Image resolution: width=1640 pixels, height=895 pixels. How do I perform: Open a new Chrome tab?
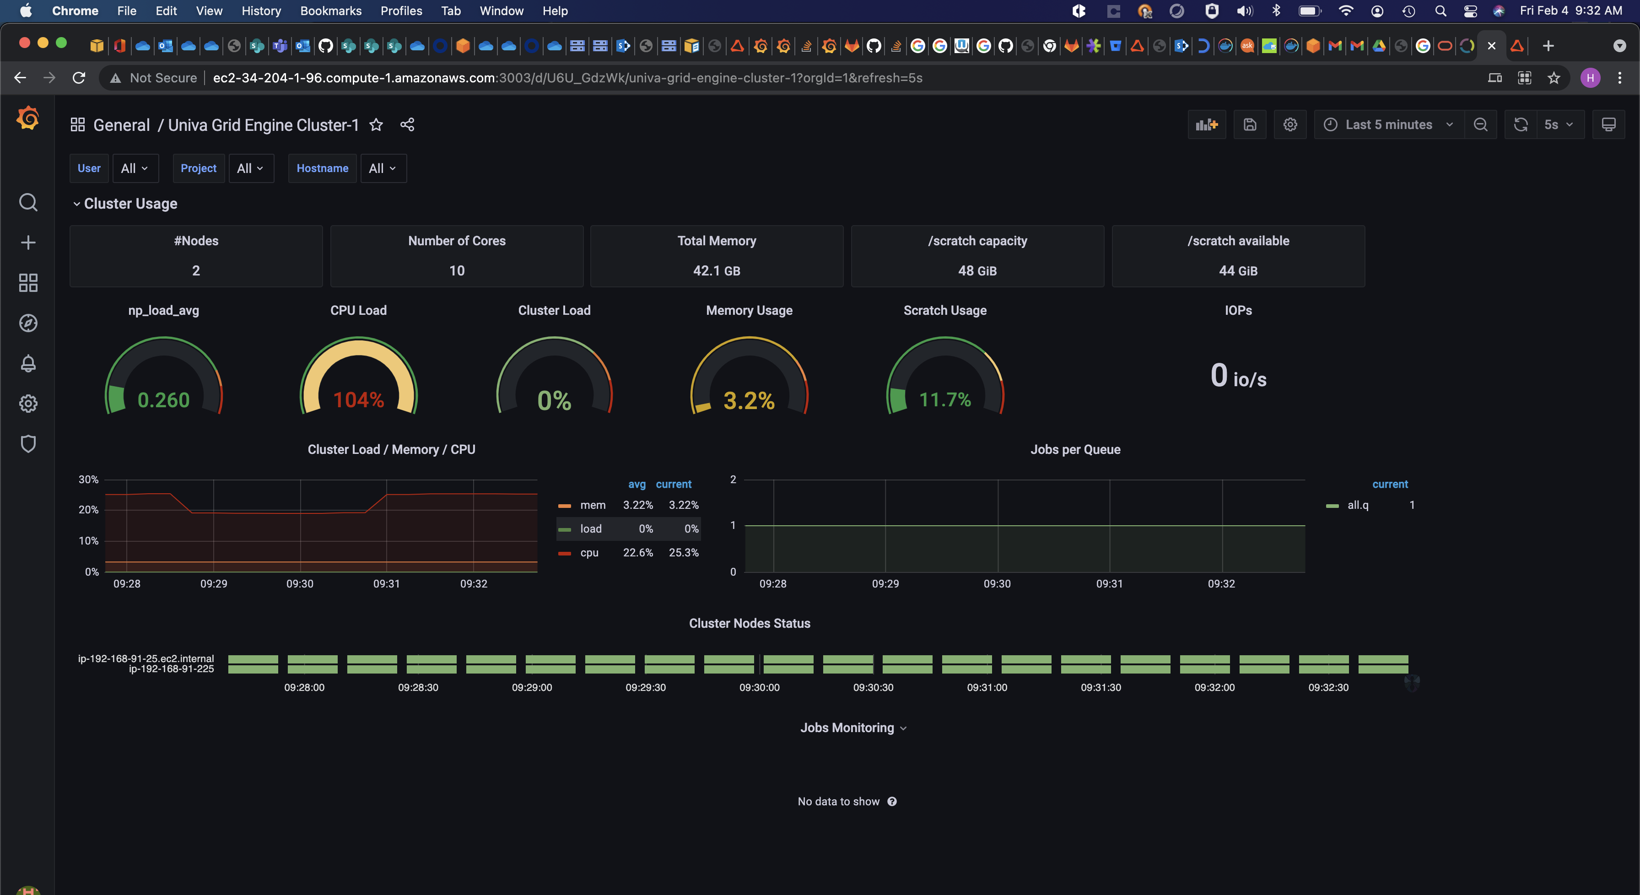tap(1548, 46)
